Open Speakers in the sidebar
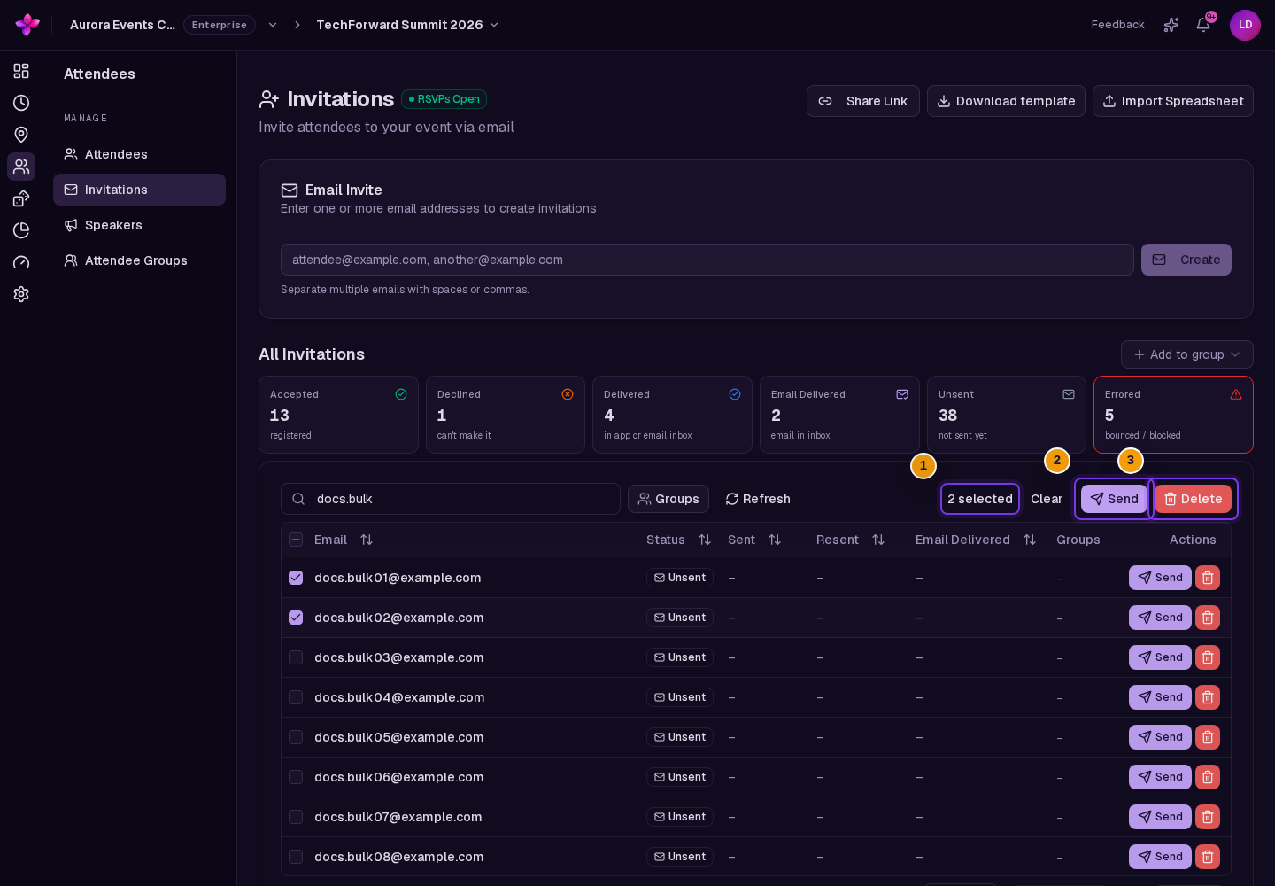This screenshot has width=1275, height=886. [139, 225]
